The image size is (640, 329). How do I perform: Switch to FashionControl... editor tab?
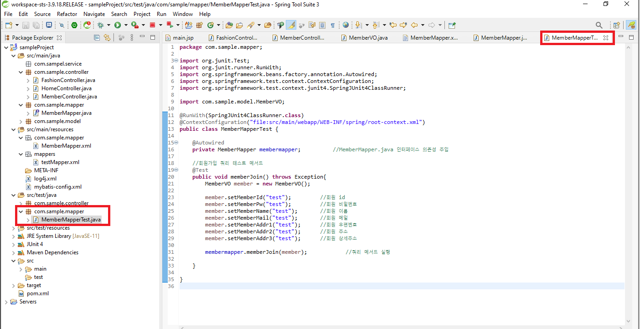[x=233, y=38]
